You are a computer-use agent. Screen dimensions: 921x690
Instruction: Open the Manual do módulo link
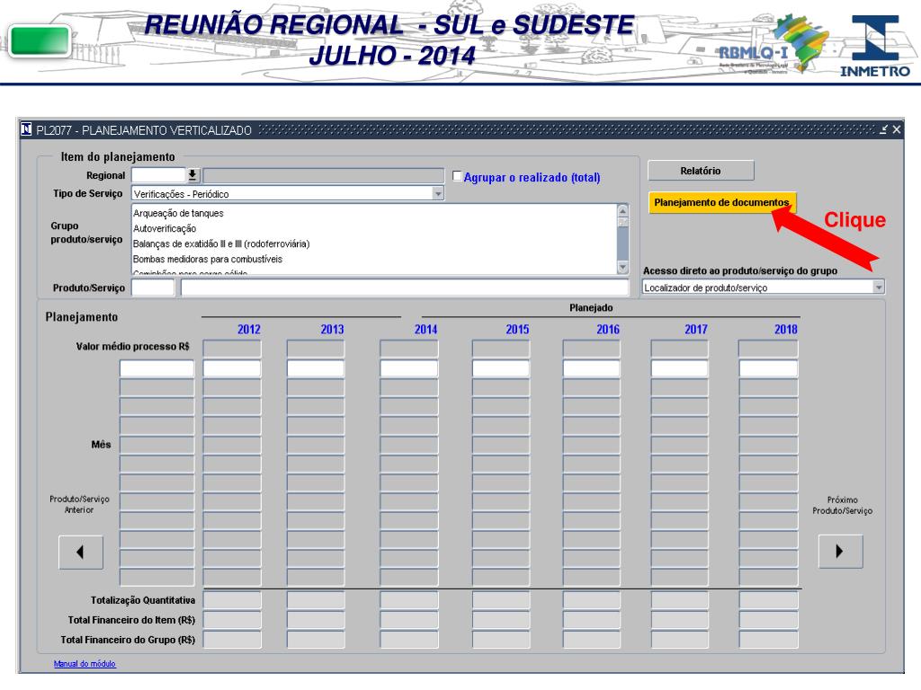[85, 664]
